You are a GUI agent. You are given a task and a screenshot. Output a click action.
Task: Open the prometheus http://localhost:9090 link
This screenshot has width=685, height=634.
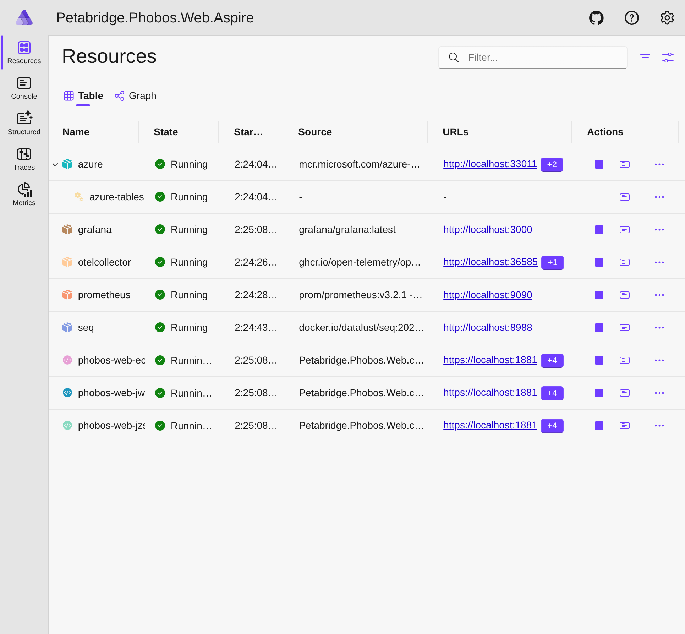tap(488, 295)
